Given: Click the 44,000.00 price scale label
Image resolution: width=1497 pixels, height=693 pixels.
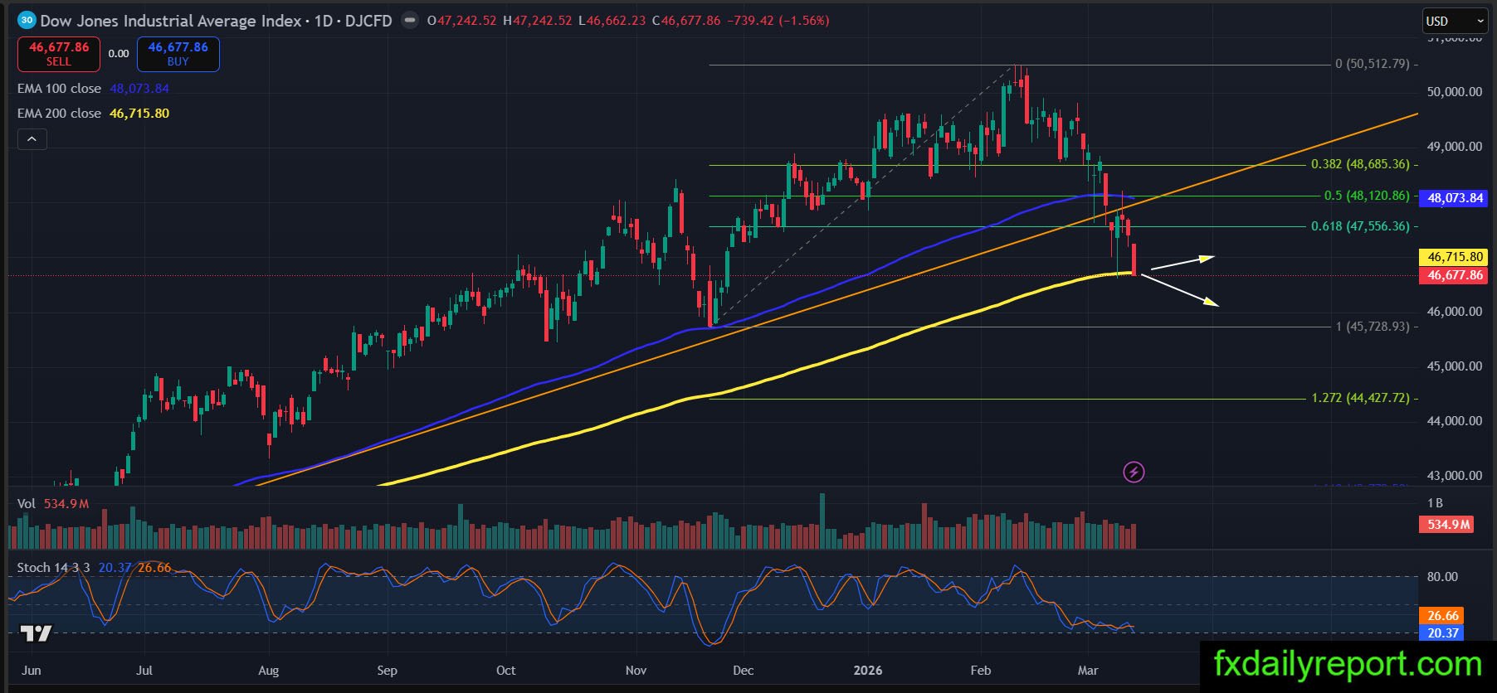Looking at the screenshot, I should pos(1454,421).
